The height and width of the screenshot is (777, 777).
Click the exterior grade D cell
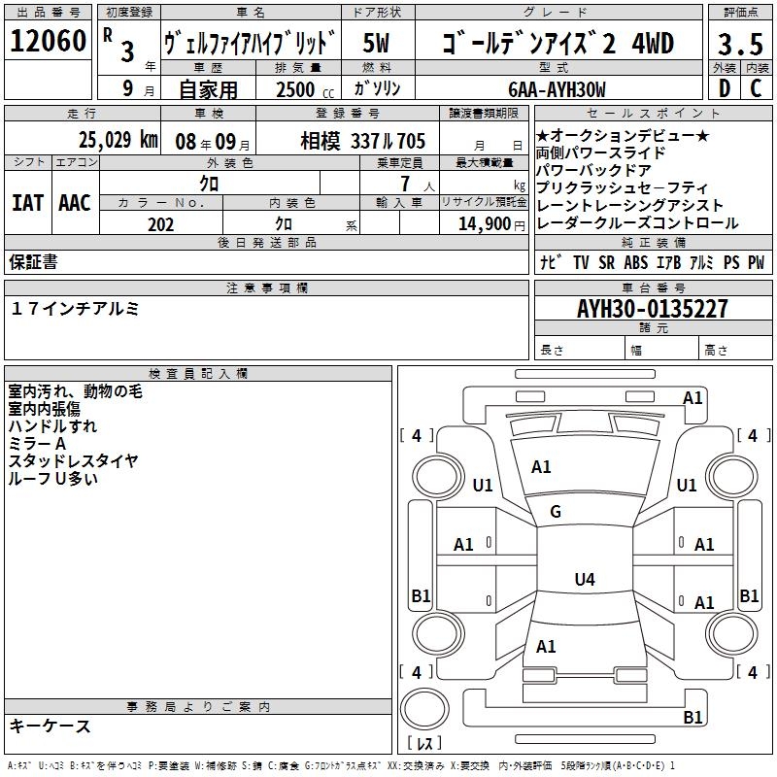[x=724, y=88]
